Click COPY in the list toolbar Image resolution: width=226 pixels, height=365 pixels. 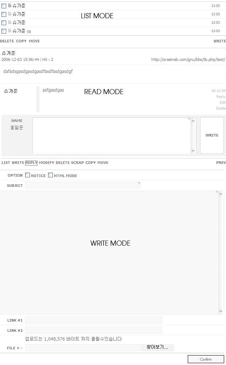coord(21,41)
